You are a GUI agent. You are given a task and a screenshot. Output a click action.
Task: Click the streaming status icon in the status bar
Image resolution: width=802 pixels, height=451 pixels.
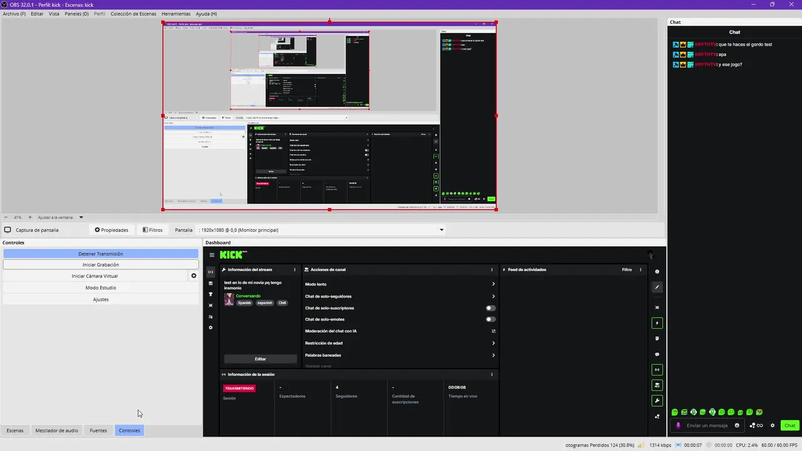pyautogui.click(x=679, y=445)
